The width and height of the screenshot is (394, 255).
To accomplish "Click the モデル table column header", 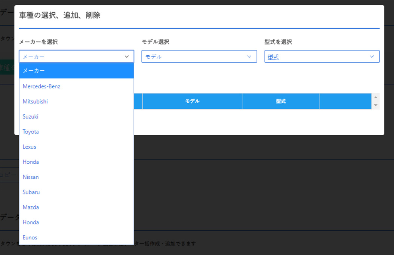I will pos(192,101).
